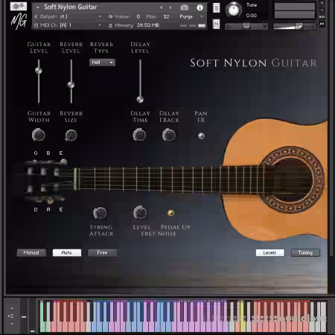Click the guitar sound hole image
Image resolution: width=335 pixels, height=335 pixels.
[x=293, y=179]
